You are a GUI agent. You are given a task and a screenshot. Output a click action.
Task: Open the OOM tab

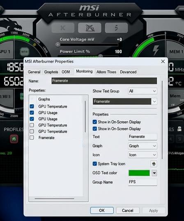[x=66, y=72]
